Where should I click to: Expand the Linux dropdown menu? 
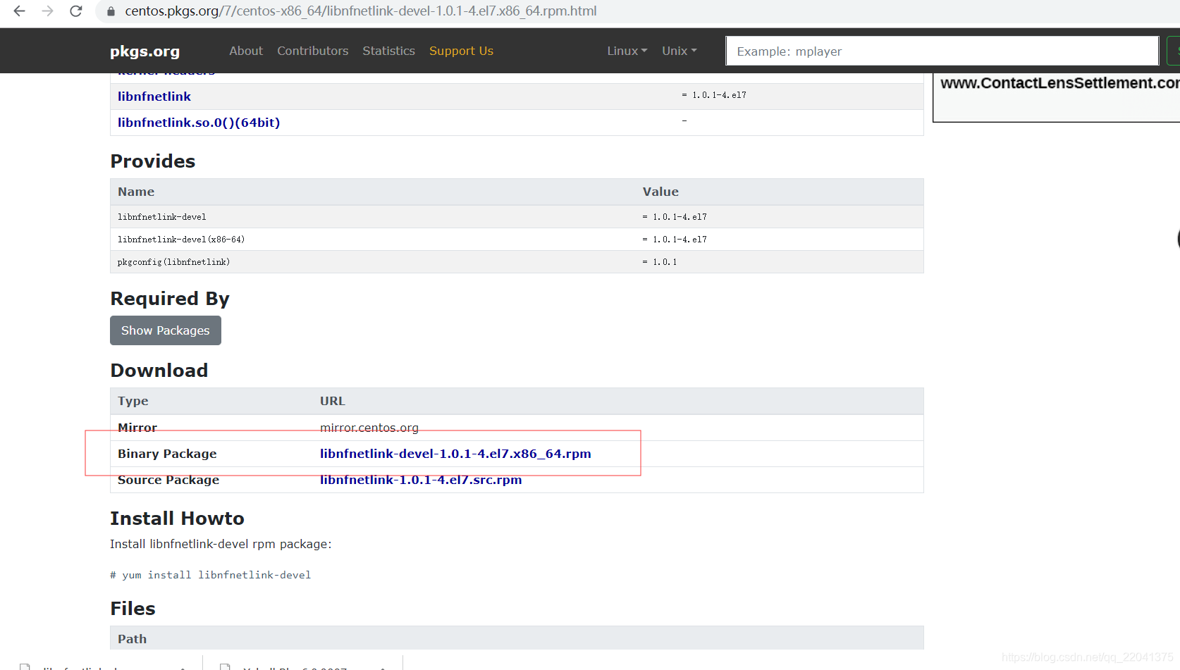point(627,51)
